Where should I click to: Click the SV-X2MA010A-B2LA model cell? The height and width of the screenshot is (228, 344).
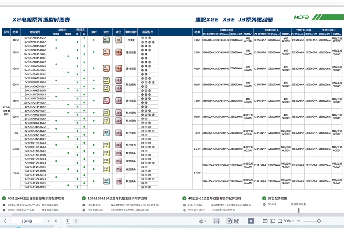pyautogui.click(x=35, y=42)
